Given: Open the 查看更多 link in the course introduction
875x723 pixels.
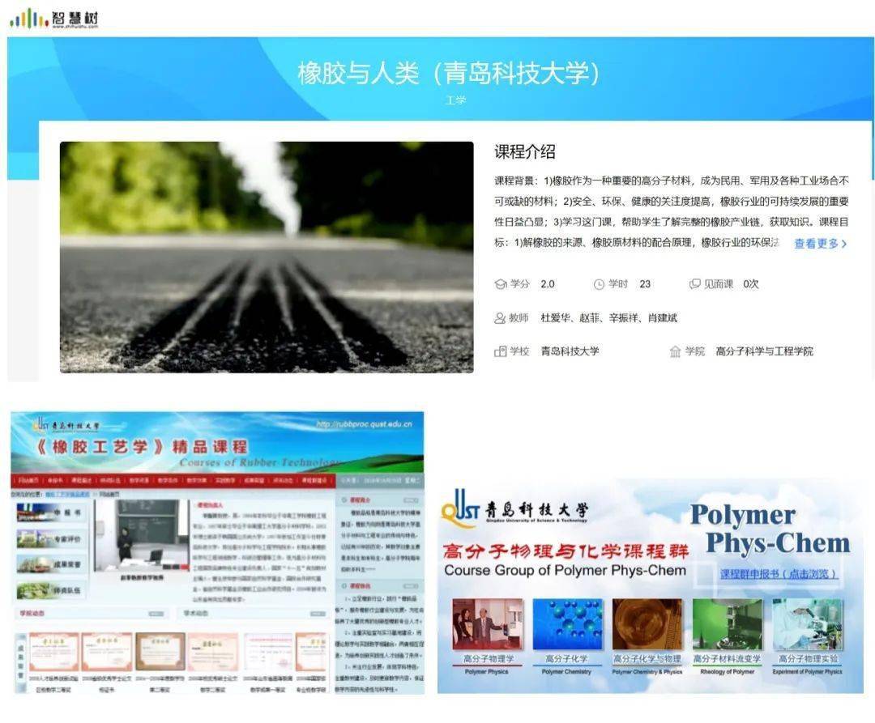Looking at the screenshot, I should (820, 244).
